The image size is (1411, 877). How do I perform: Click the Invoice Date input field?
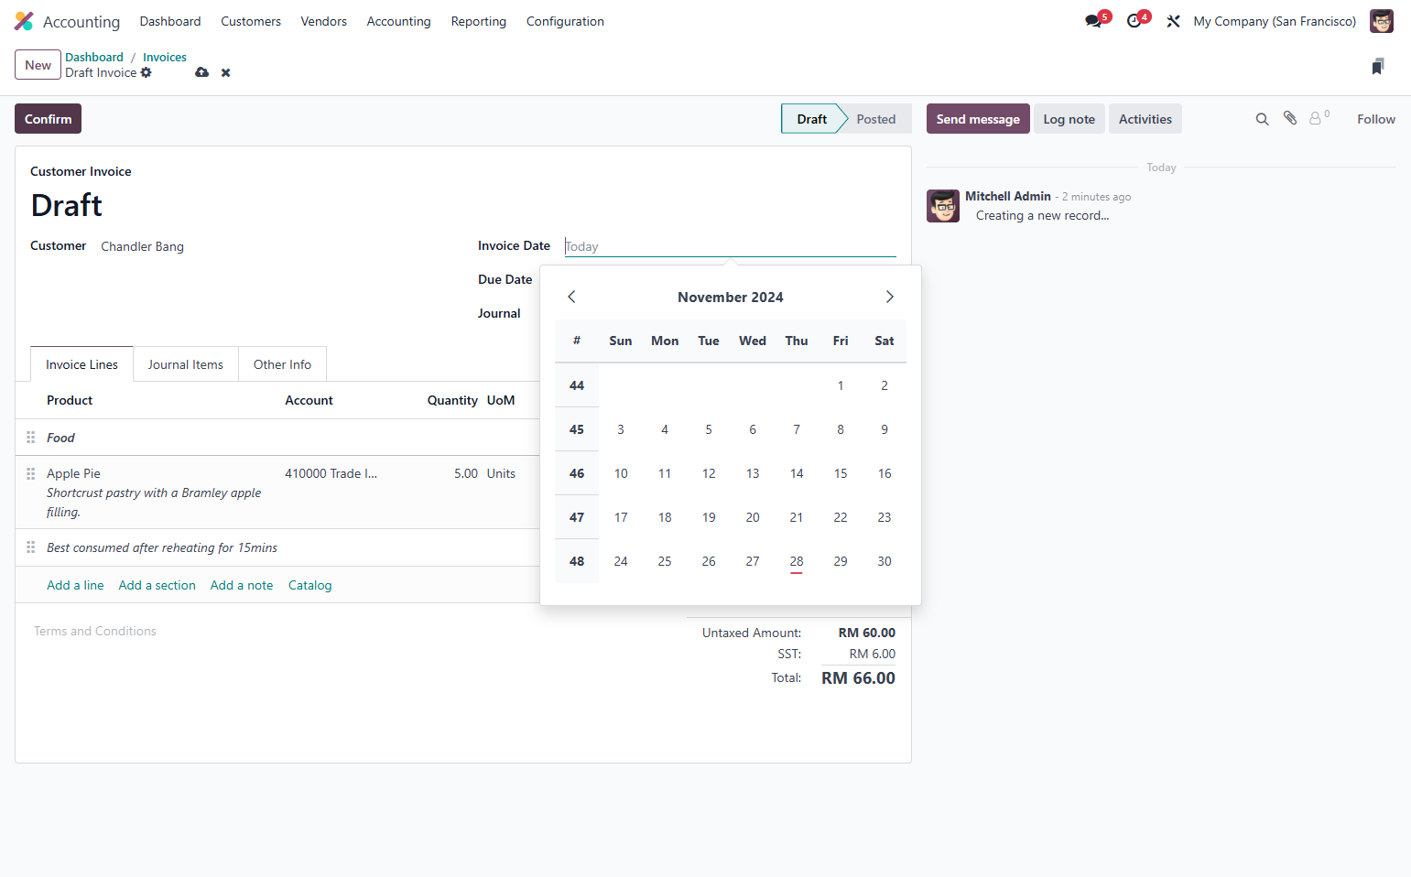pos(730,246)
